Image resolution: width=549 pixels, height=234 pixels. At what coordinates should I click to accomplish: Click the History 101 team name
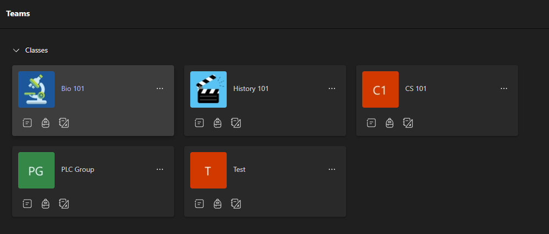coord(251,89)
